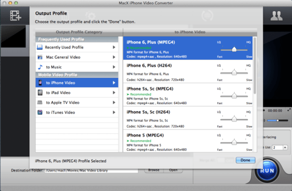Expand the to Apple TV Video arrow
Screen dimensions: 292x191
114,102
